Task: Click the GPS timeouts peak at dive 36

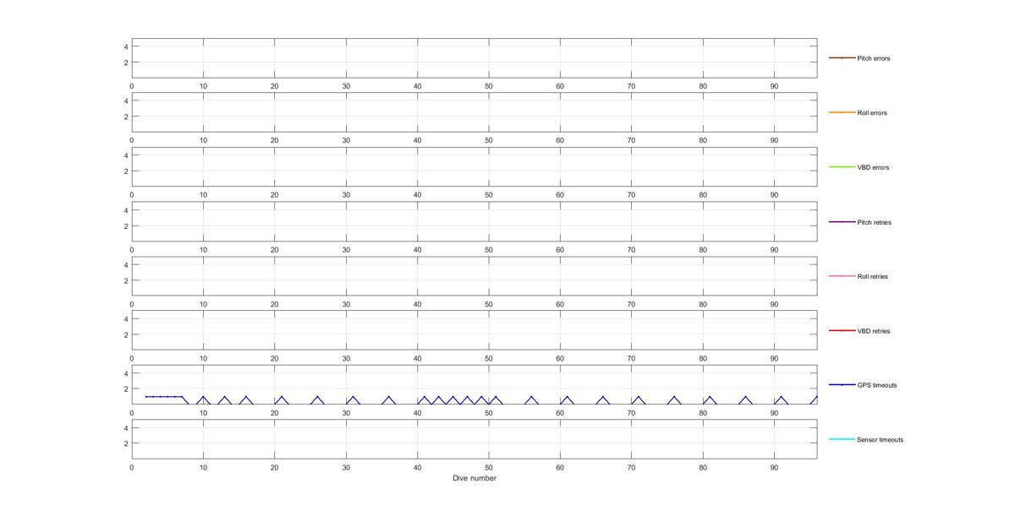Action: (x=389, y=397)
